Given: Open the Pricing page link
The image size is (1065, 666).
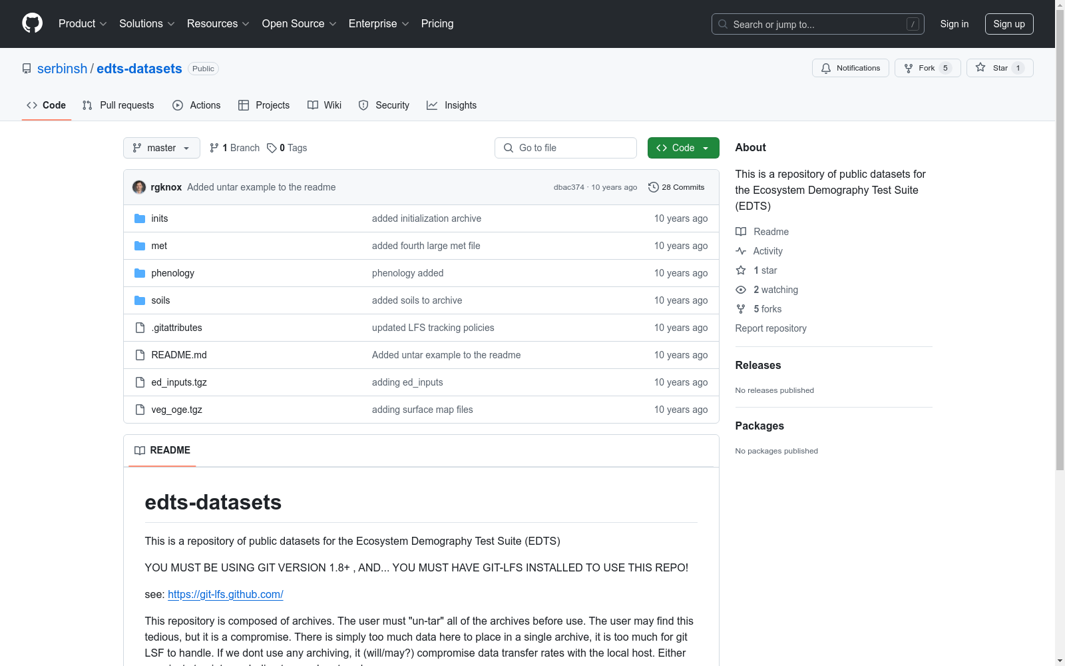Looking at the screenshot, I should click(437, 24).
